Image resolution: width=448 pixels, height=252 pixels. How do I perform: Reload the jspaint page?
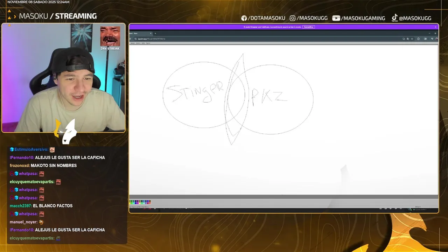coord(130,39)
